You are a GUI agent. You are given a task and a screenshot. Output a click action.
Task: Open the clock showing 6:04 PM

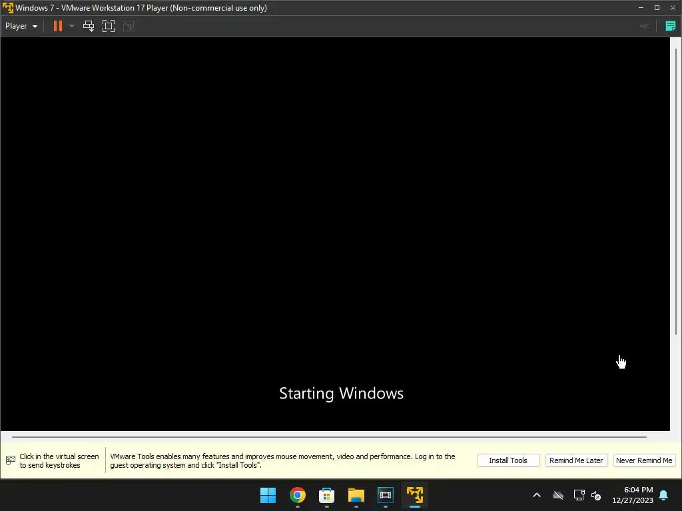(633, 495)
